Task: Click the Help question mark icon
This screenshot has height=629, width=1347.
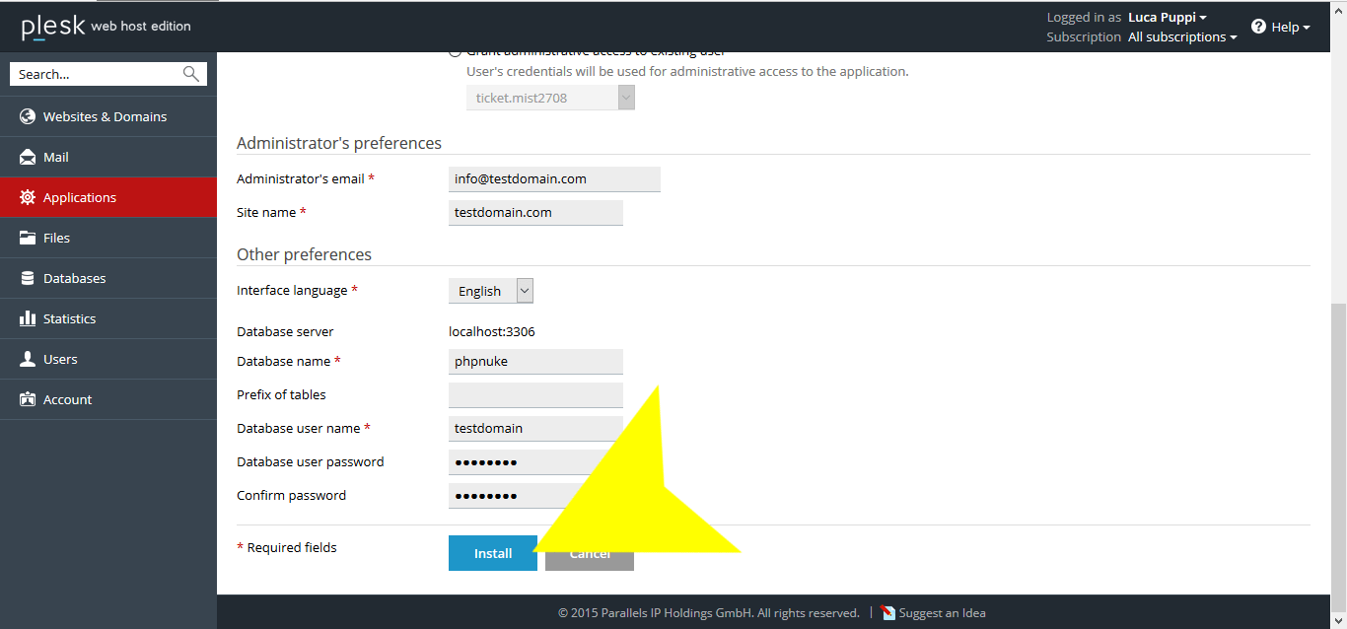Action: (x=1258, y=27)
